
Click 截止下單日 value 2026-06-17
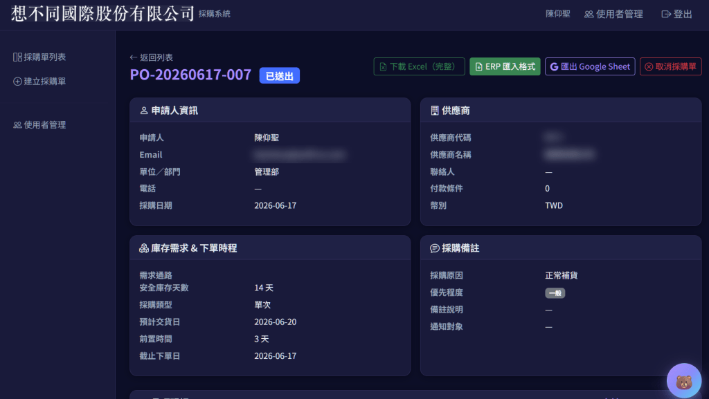pos(276,355)
